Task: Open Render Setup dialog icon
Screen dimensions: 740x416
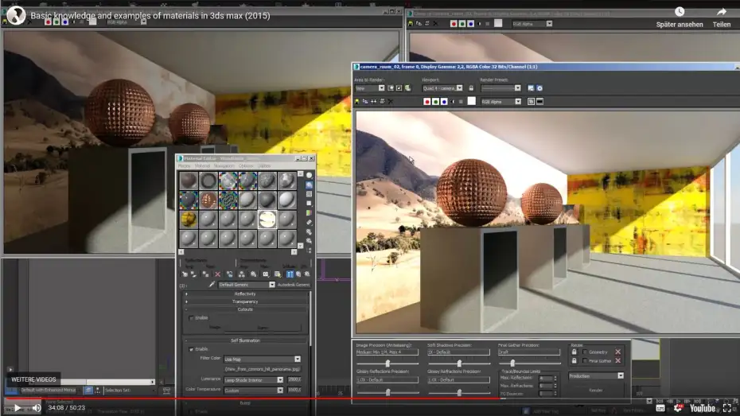Action: [531, 88]
